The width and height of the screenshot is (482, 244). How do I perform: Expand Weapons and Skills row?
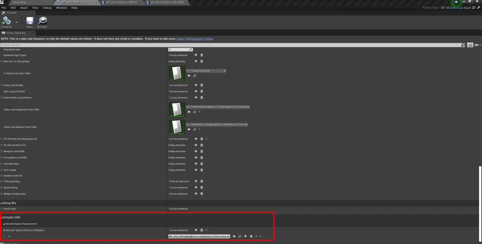point(2,152)
